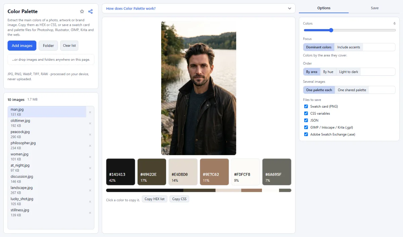Click the man portrait preview image

[x=198, y=88]
